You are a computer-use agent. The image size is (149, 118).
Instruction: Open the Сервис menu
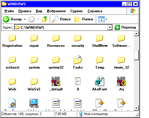pos(77,11)
